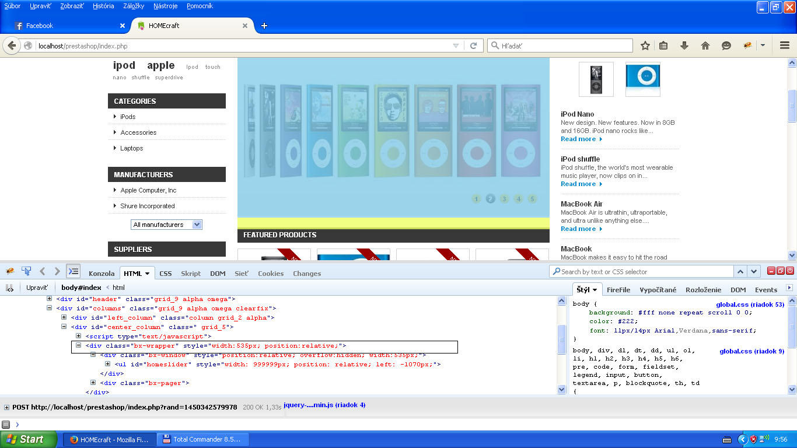Expand the div id="header" node
The image size is (797, 448).
pyautogui.click(x=50, y=299)
